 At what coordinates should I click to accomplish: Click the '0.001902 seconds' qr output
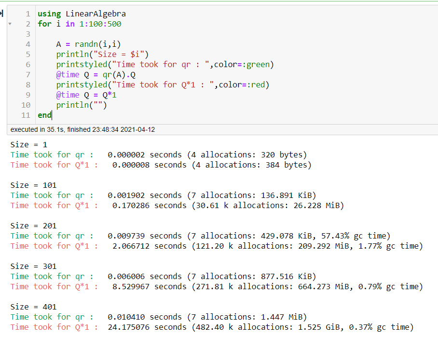click(x=145, y=195)
